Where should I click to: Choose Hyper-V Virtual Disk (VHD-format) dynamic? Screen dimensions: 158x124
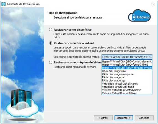coord(127,61)
